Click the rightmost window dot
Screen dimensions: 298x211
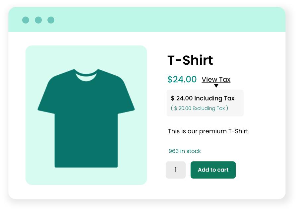tap(51, 20)
